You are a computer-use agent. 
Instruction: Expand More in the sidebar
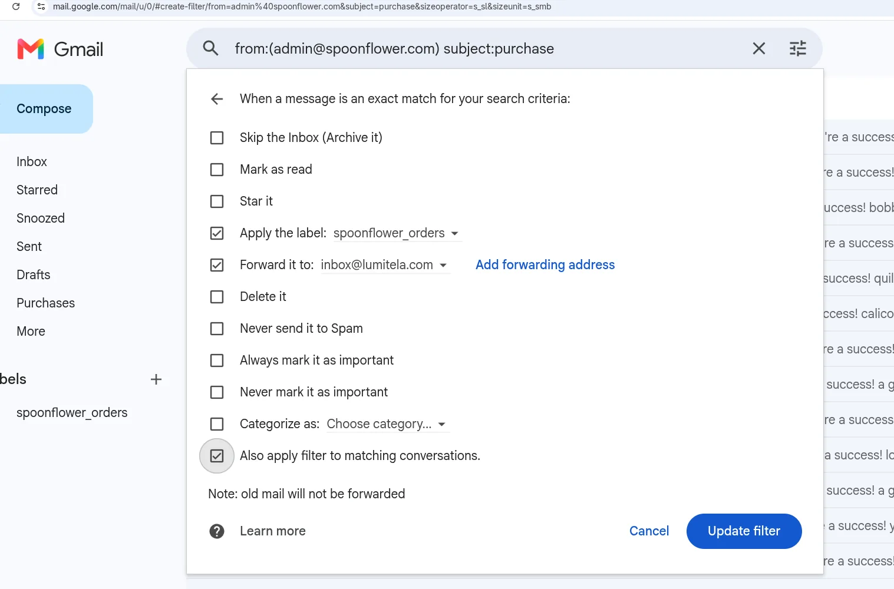(x=31, y=331)
